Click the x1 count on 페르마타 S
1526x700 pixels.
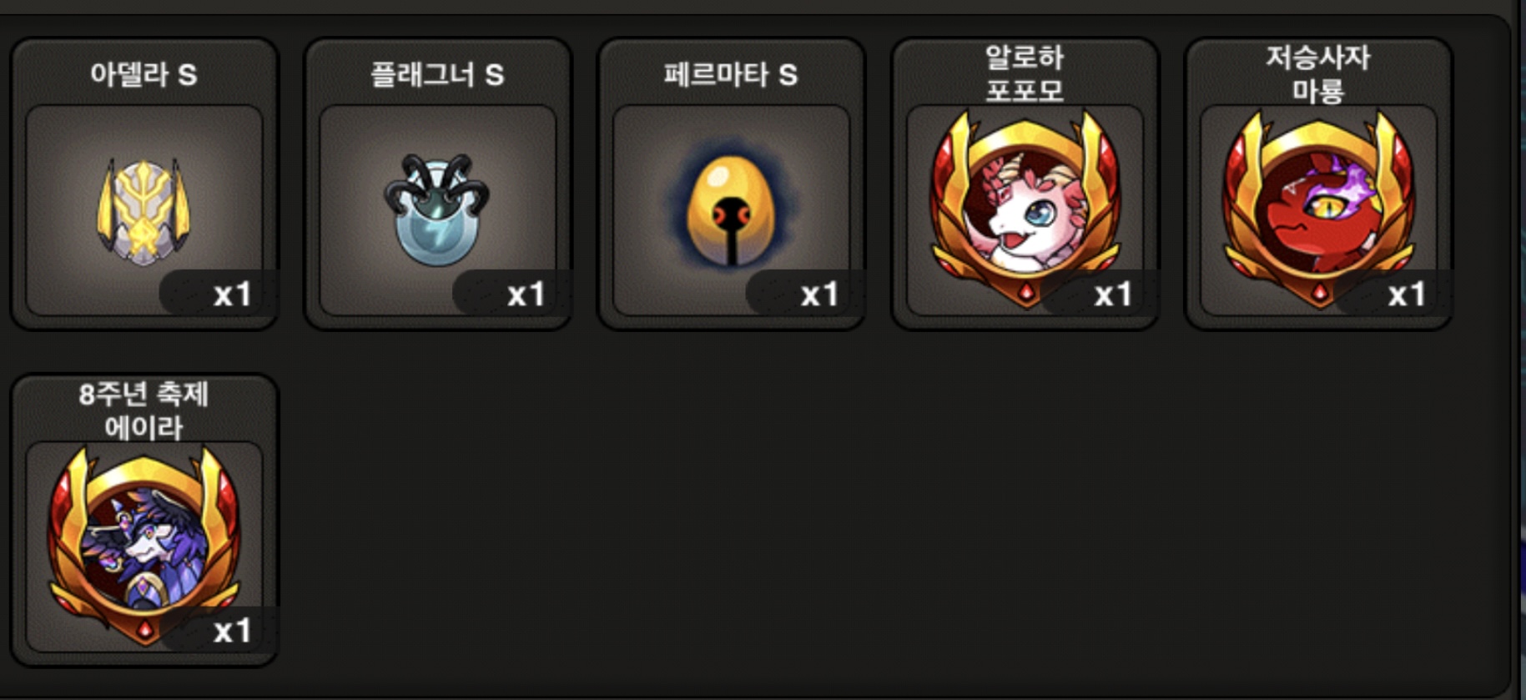coord(819,294)
